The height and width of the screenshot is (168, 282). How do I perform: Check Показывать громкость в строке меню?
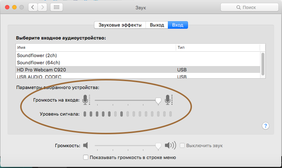click(86, 157)
